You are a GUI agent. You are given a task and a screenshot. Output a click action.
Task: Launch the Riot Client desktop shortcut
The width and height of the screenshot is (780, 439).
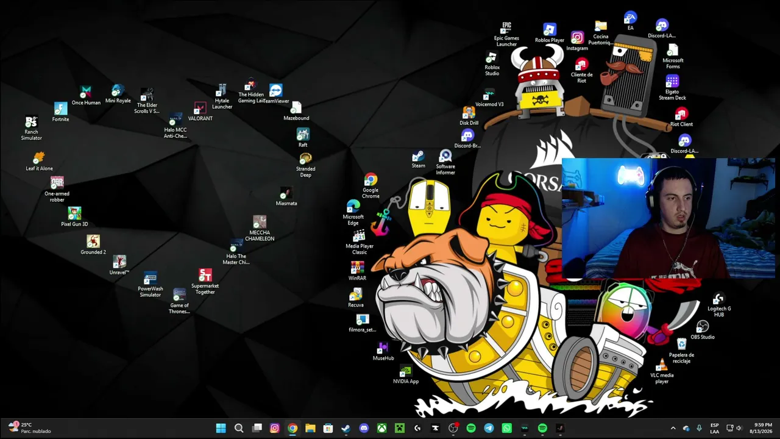[x=681, y=117]
